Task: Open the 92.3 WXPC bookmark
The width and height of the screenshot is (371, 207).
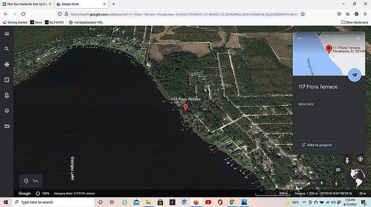Action: pyautogui.click(x=54, y=22)
